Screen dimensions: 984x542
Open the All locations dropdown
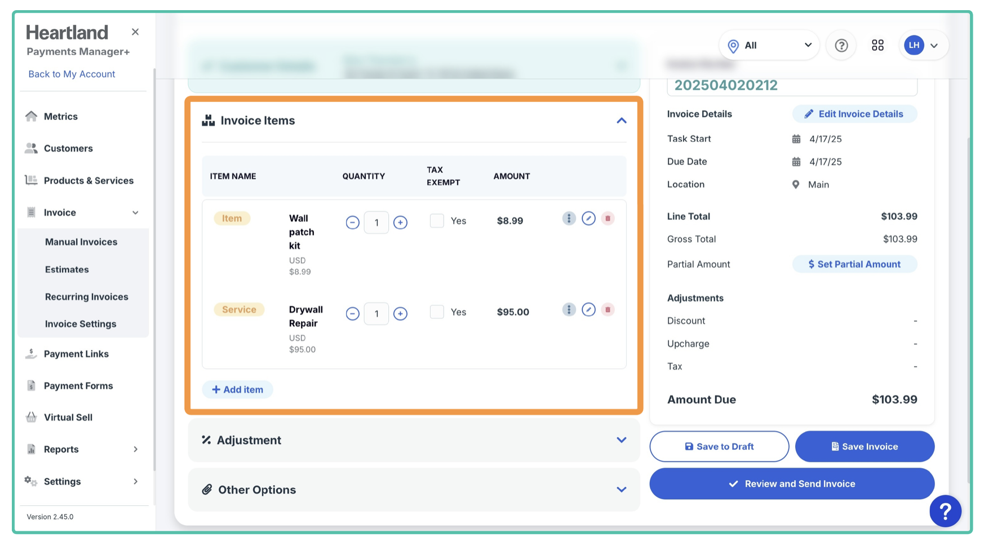pyautogui.click(x=769, y=46)
